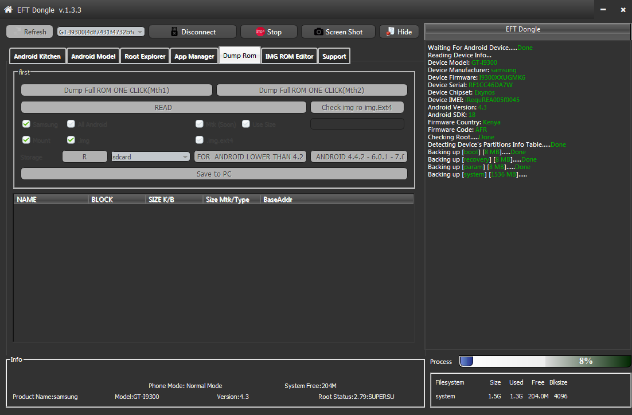Screen dimensions: 632x415
Task: Click the SIZE K/B column header
Action: coord(174,199)
